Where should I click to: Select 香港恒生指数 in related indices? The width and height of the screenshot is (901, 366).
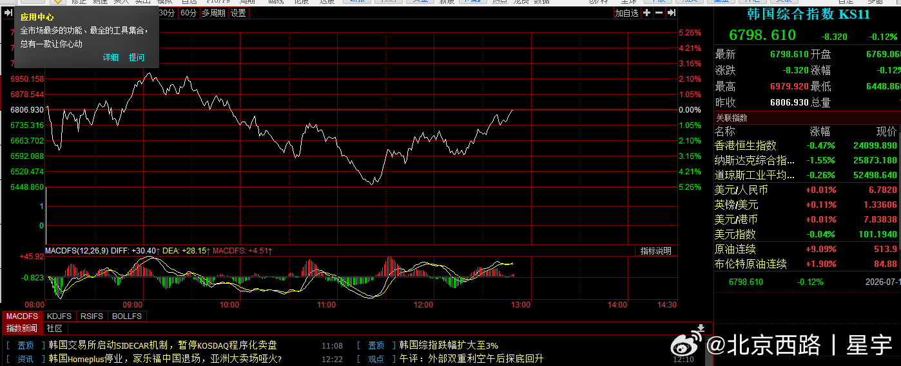[807, 146]
